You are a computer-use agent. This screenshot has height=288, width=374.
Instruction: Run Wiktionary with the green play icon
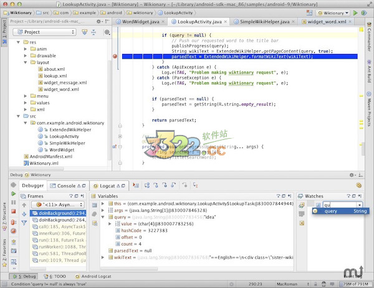point(355,12)
